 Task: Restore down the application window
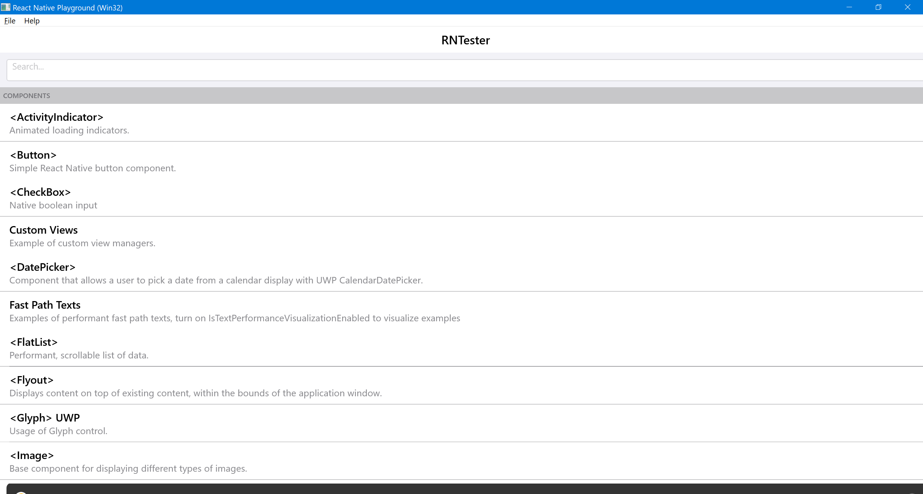(879, 7)
